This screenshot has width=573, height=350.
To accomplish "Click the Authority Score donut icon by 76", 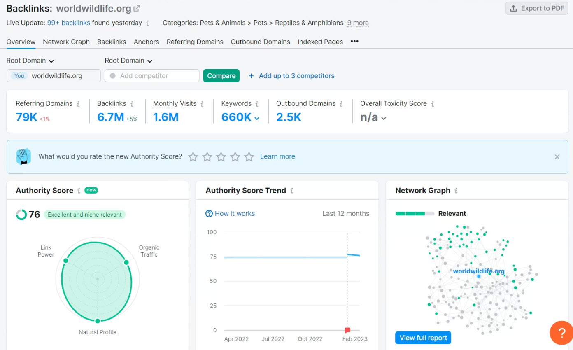I will click(21, 215).
